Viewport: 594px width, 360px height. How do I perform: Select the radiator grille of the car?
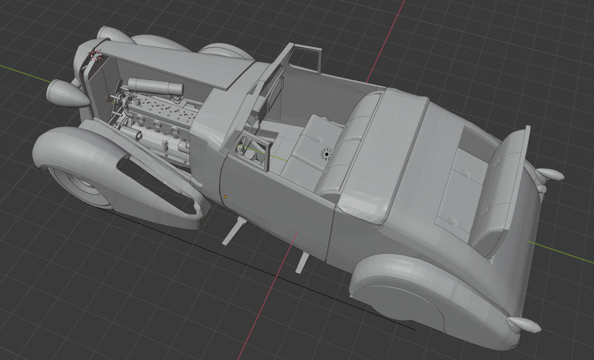click(x=102, y=88)
